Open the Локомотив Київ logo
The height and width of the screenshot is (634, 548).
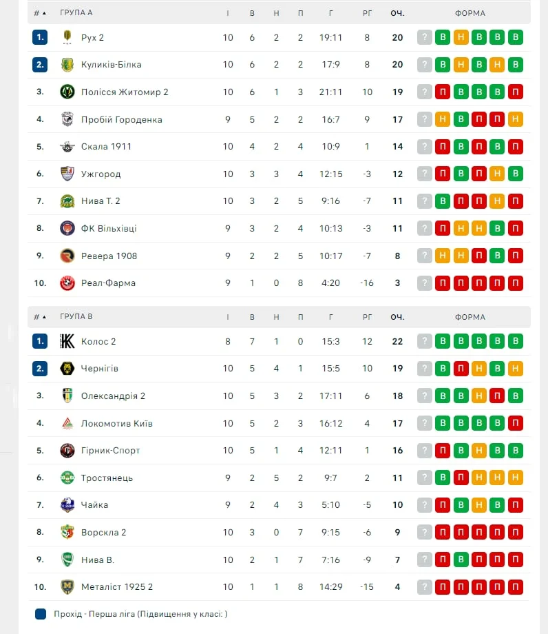coord(67,423)
